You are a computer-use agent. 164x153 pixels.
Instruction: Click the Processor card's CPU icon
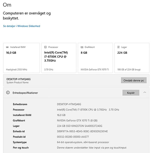45,47
